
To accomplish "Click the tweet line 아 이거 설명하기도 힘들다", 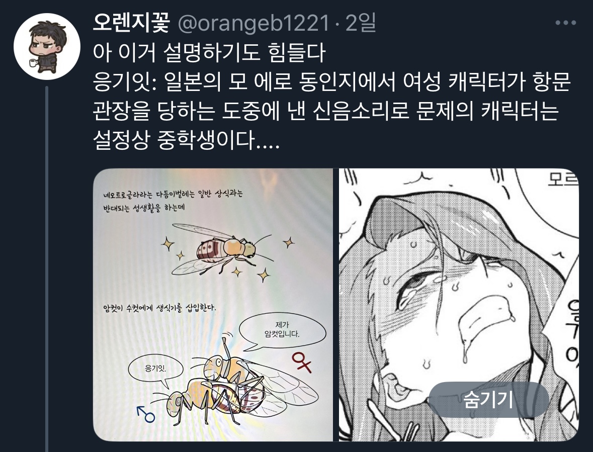I will pos(209,53).
